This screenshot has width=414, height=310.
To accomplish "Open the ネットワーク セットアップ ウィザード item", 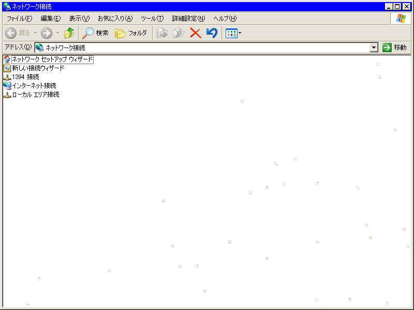I will click(x=52, y=59).
